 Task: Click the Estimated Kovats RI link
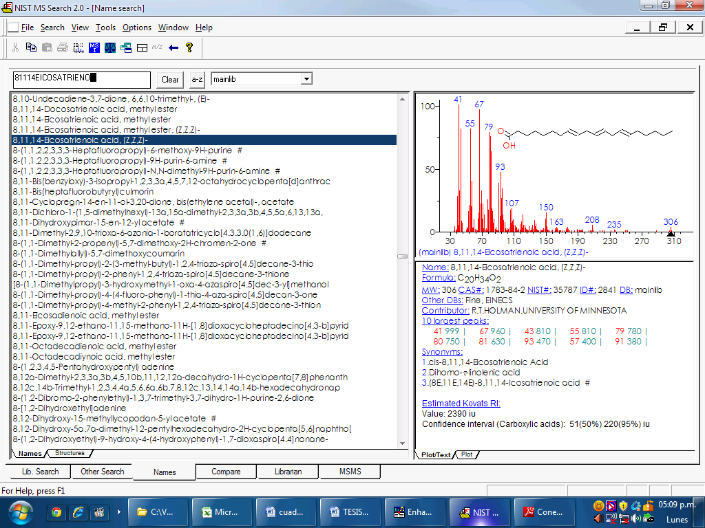[461, 403]
